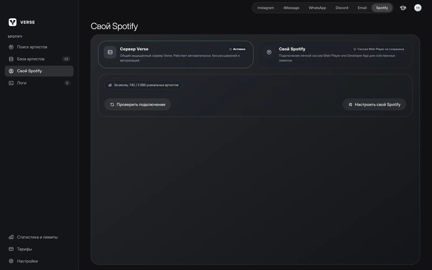This screenshot has width=432, height=270.
Task: Click the Сервер Verse description text
Action: 180,58
